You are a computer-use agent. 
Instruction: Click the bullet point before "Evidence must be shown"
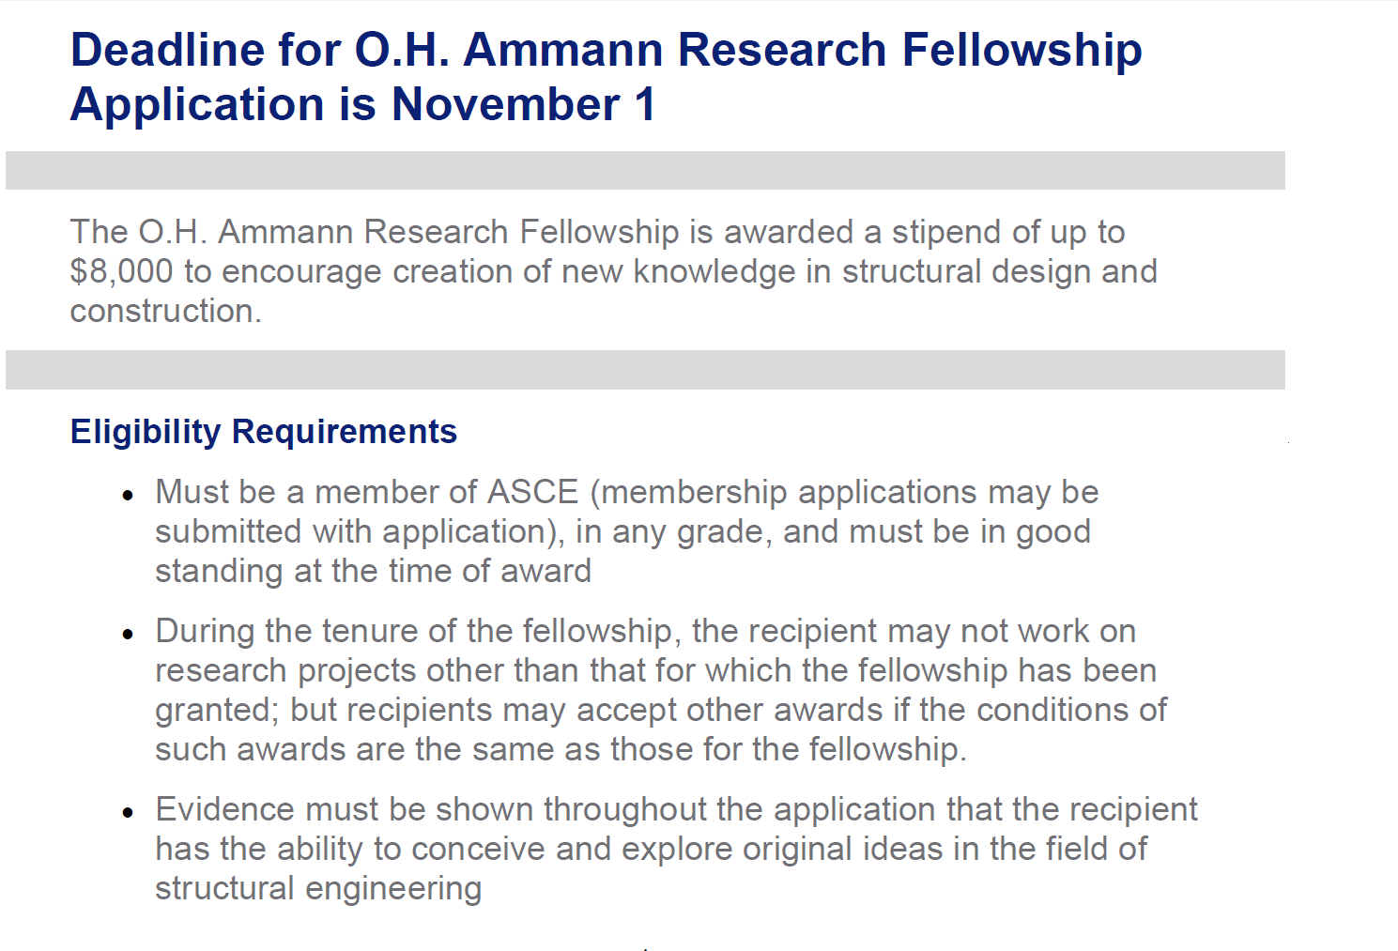pos(129,813)
